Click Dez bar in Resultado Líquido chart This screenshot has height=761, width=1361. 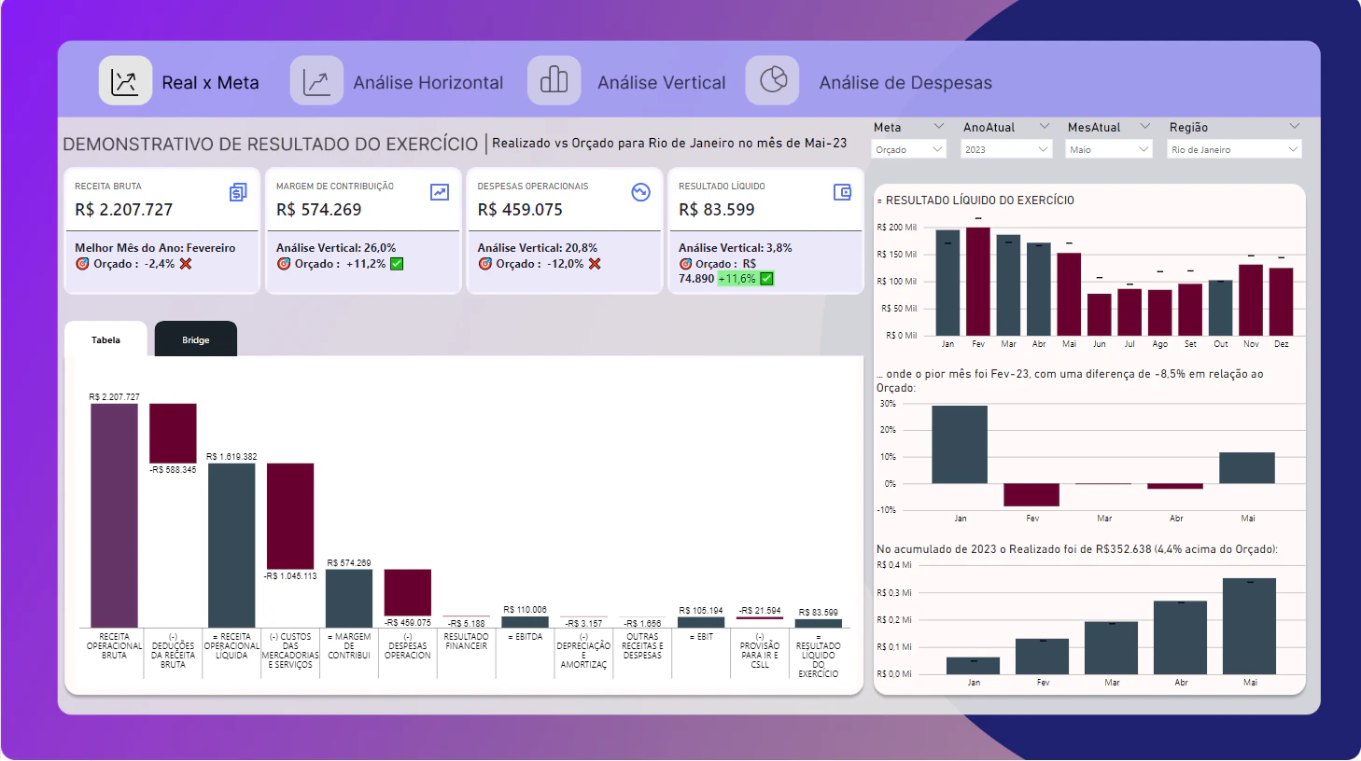click(1282, 301)
